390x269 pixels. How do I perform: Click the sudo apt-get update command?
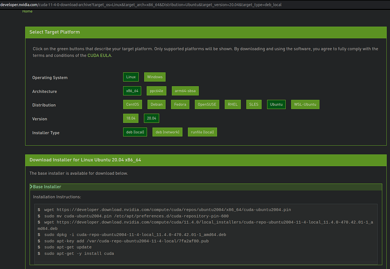point(65,247)
